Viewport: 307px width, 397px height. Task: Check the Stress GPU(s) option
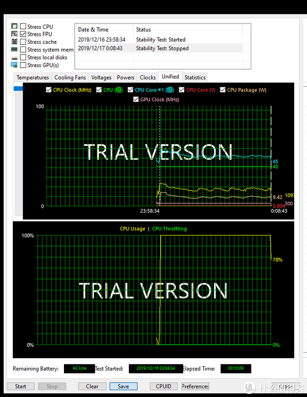click(23, 65)
